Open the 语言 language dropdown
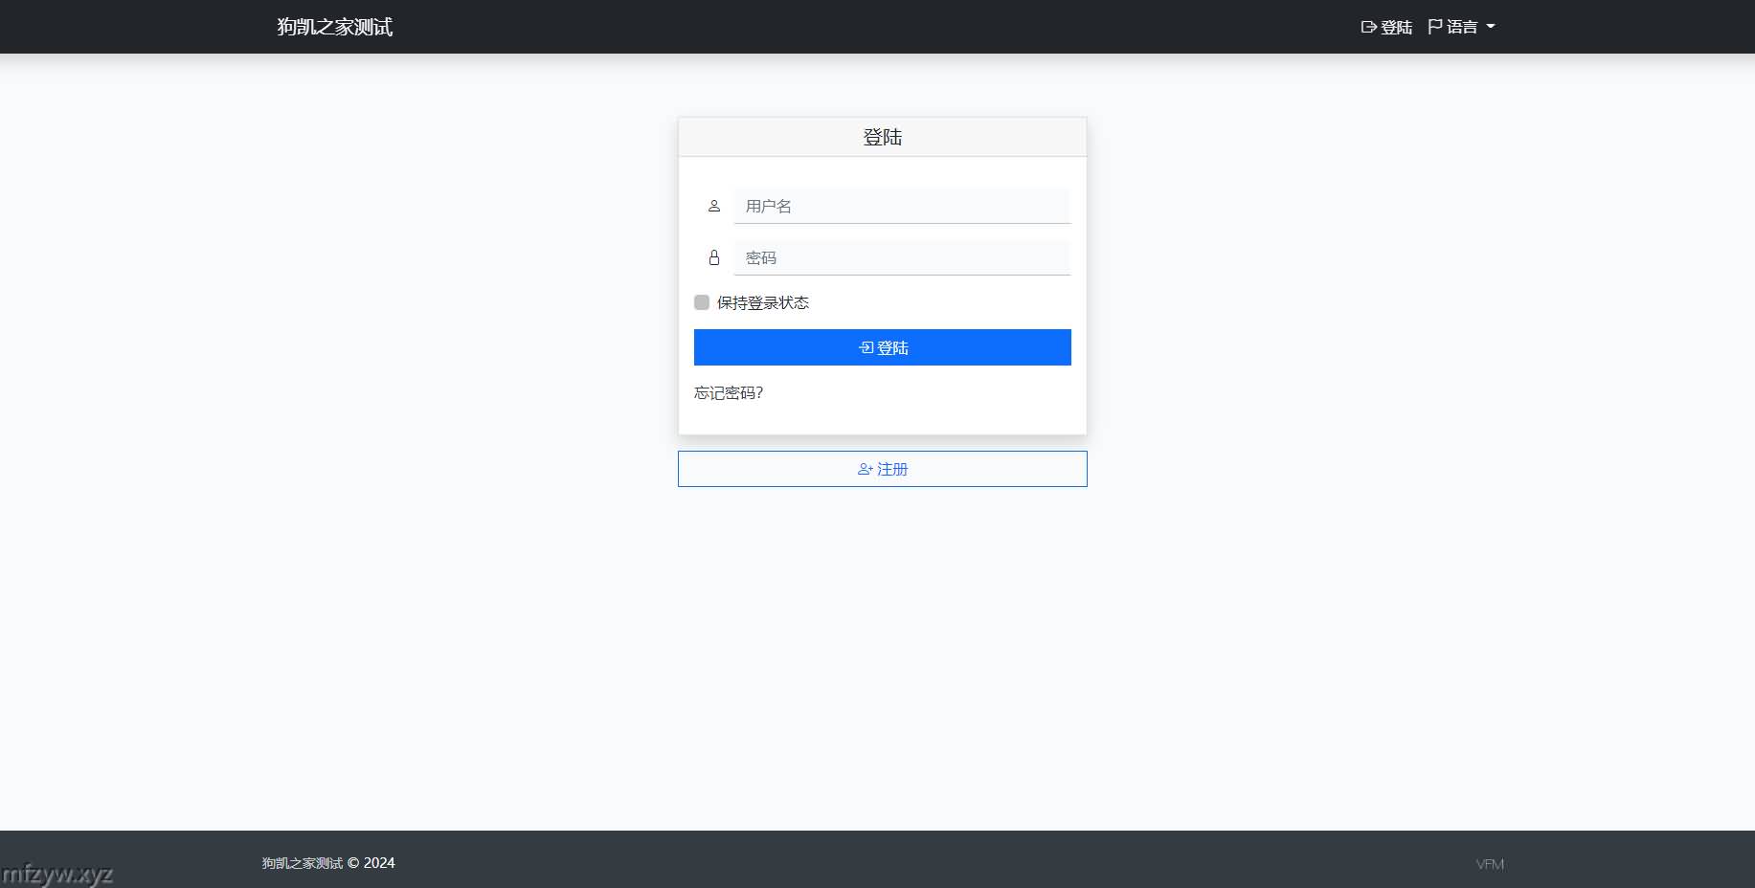Image resolution: width=1755 pixels, height=888 pixels. coord(1461,27)
